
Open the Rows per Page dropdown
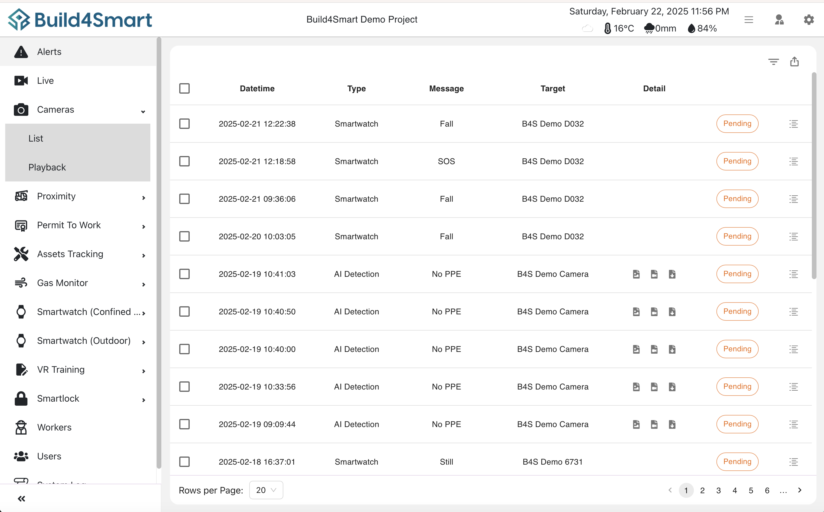click(x=266, y=490)
